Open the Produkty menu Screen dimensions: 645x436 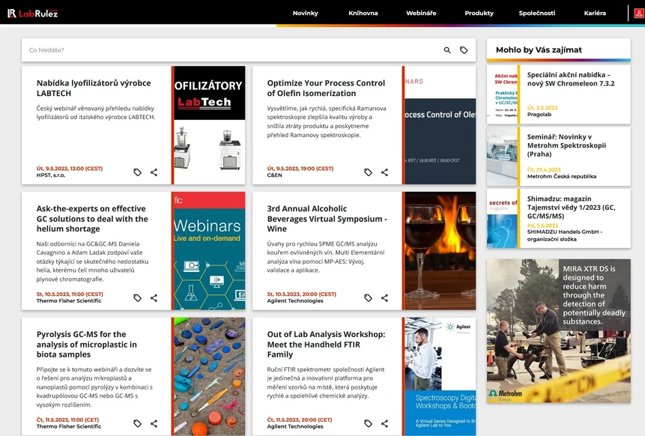point(479,13)
